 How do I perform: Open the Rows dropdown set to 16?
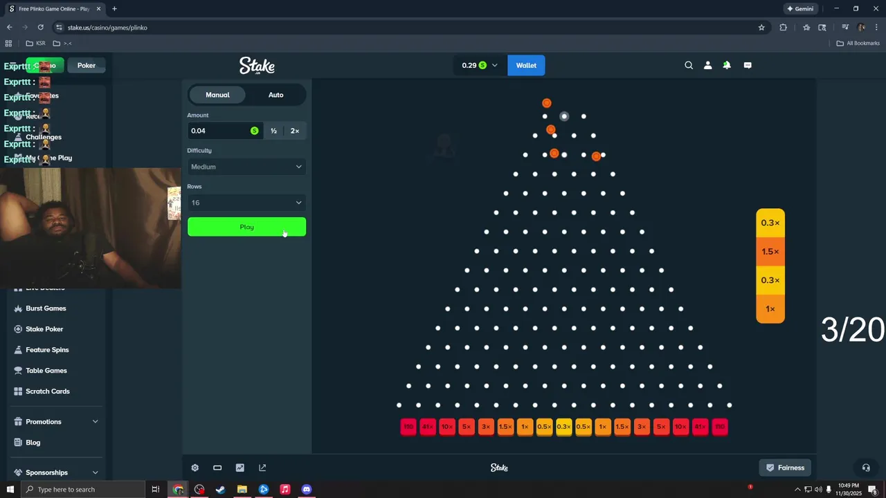246,203
